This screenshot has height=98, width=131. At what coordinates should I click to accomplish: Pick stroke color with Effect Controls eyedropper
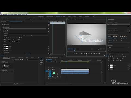(x=49, y=48)
